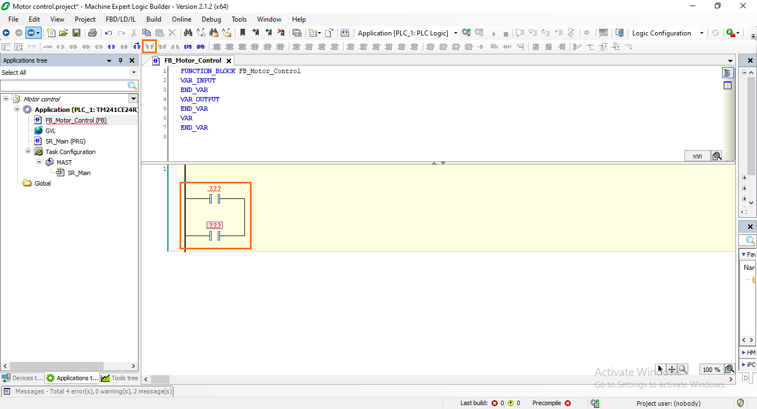This screenshot has width=757, height=409.
Task: Save the project
Action: tap(77, 33)
